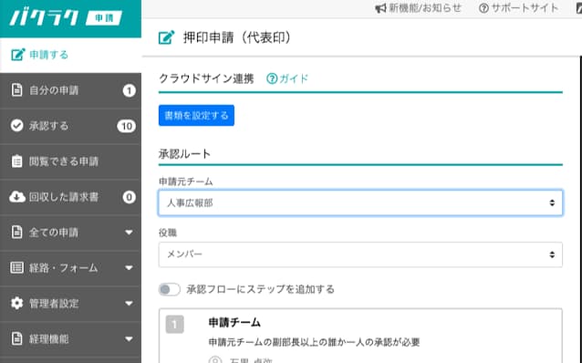Click the list icon beside 経路・フォーム

pos(16,267)
